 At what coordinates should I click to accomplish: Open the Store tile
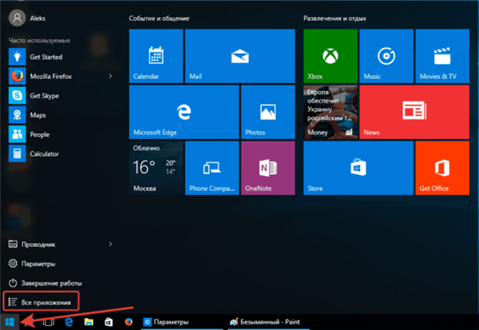coord(358,168)
